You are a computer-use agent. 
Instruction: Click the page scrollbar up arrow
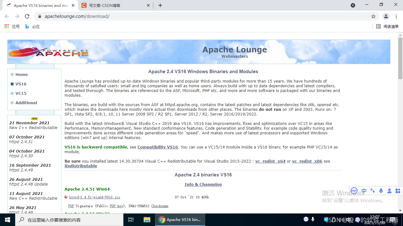coord(400,35)
